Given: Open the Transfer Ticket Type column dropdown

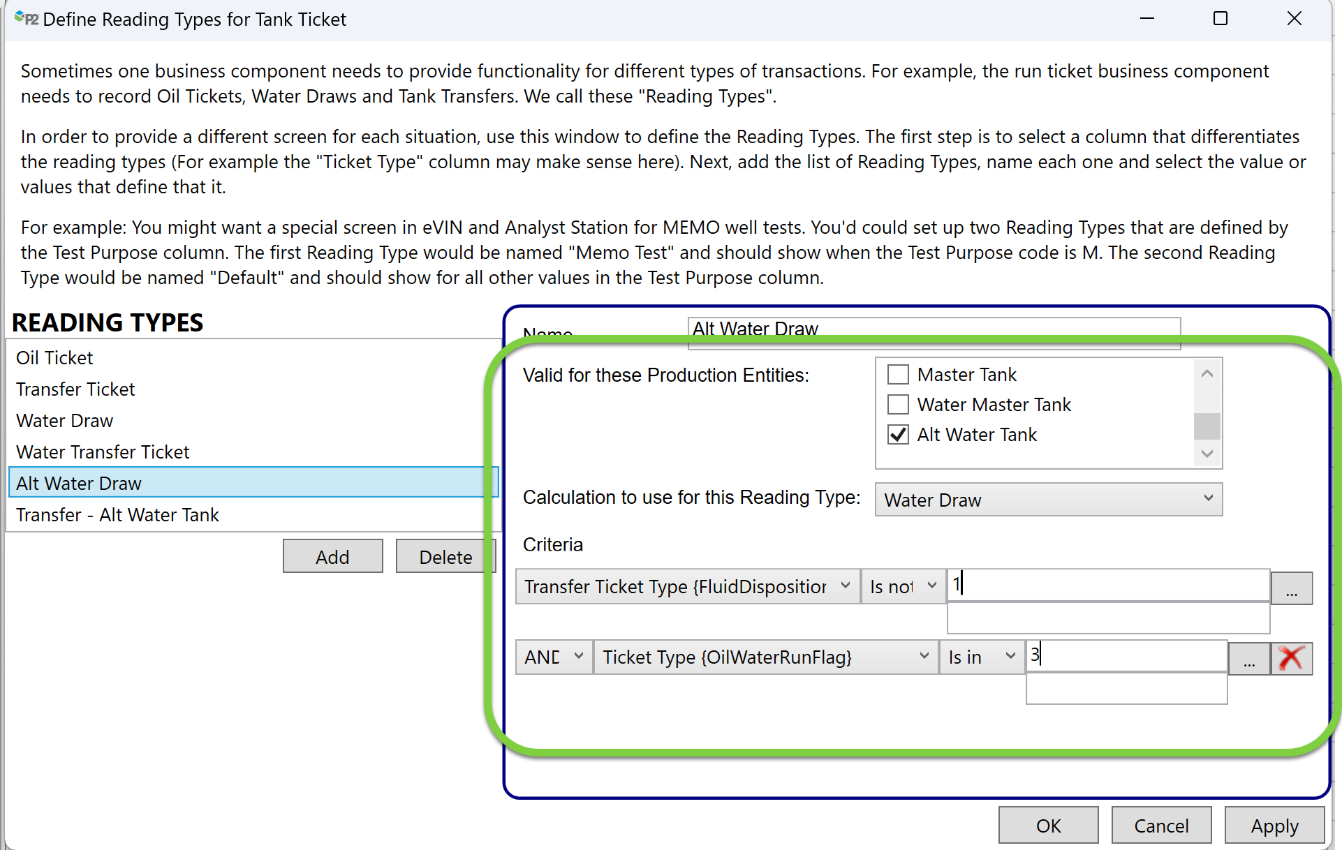Looking at the screenshot, I should click(687, 586).
